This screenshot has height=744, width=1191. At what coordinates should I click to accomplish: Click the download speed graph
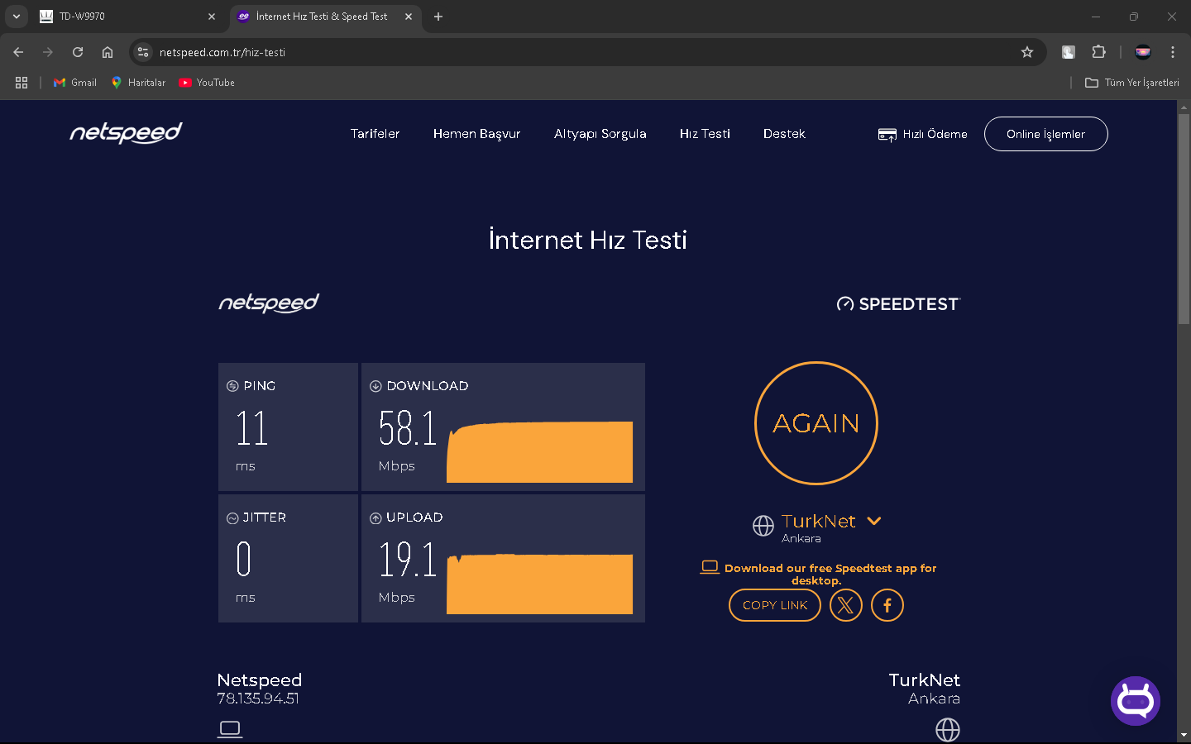539,452
